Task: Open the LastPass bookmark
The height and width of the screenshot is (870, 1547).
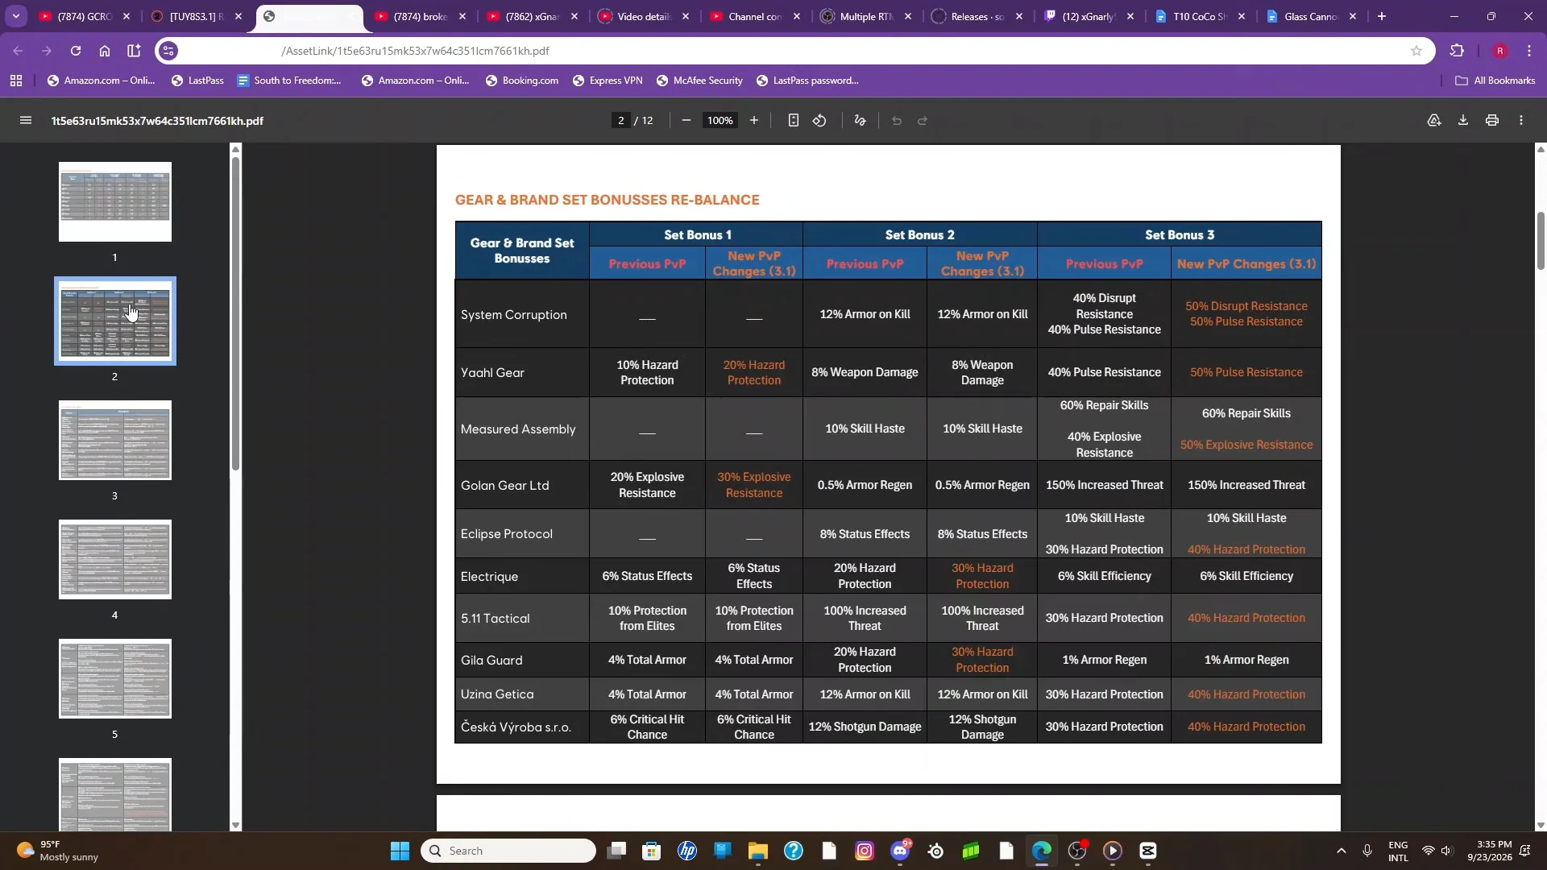Action: 198,81
